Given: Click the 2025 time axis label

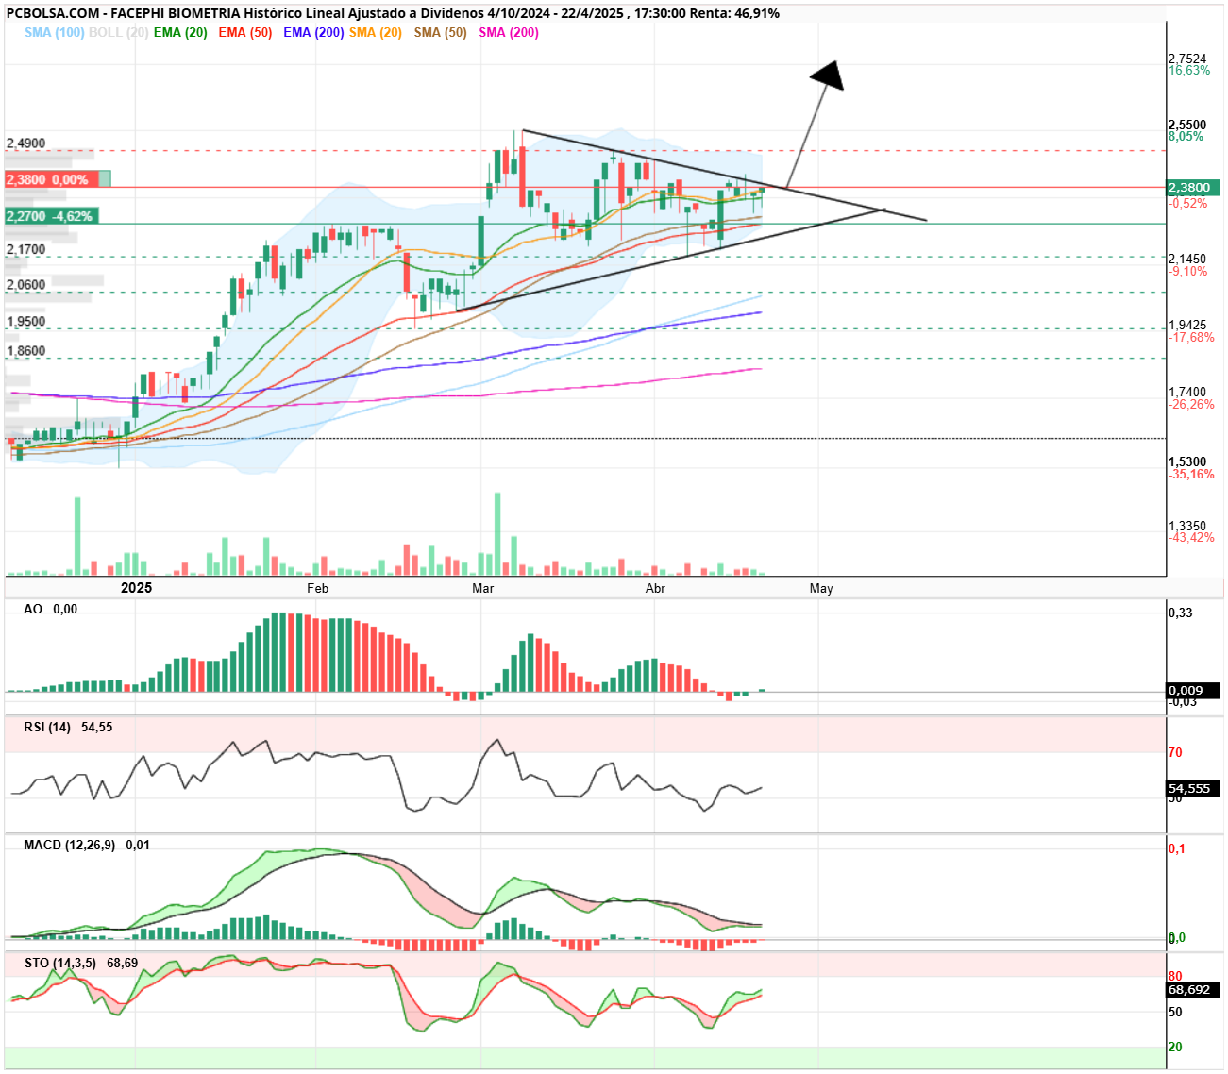Looking at the screenshot, I should point(137,588).
